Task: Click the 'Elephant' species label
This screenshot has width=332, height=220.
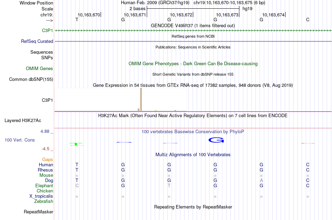Action: coord(44,185)
